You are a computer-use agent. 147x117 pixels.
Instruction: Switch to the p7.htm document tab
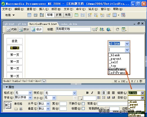[22, 24]
